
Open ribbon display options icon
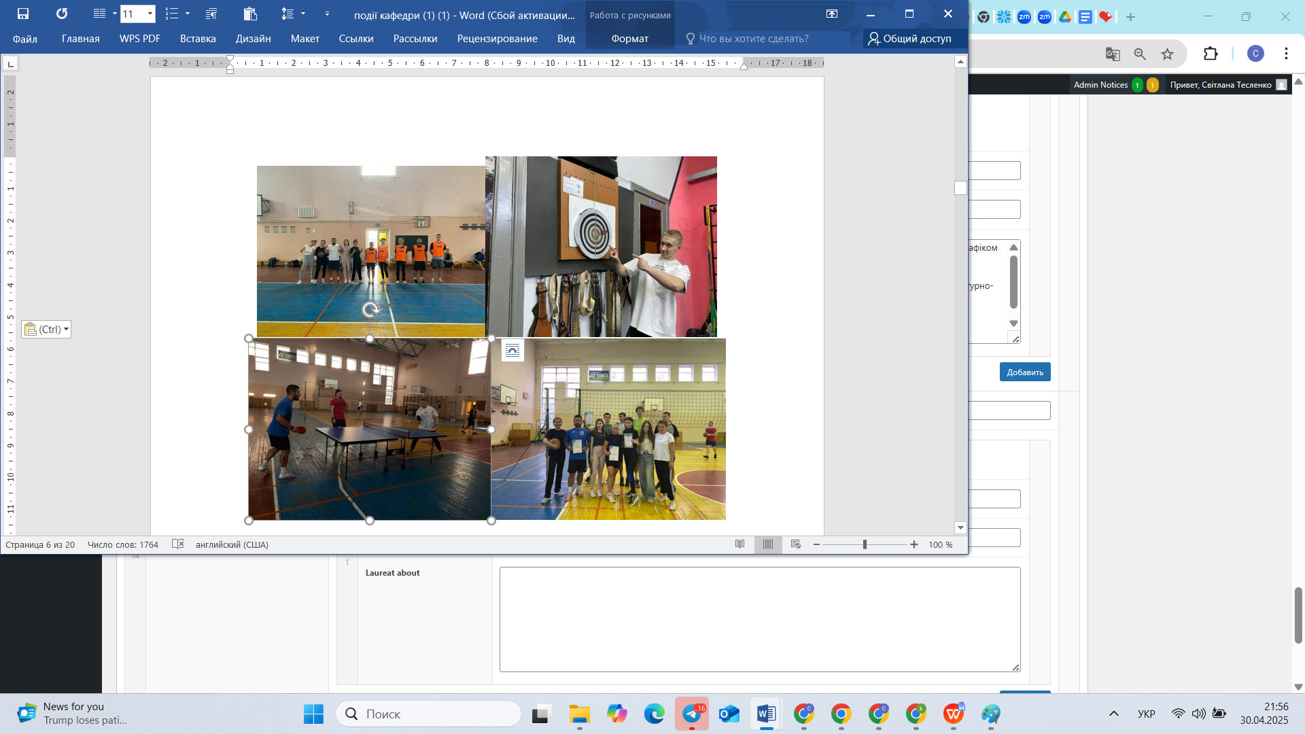pyautogui.click(x=832, y=14)
